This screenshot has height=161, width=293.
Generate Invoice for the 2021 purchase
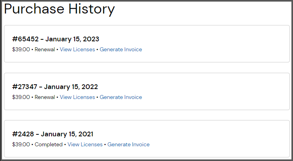[128, 145]
